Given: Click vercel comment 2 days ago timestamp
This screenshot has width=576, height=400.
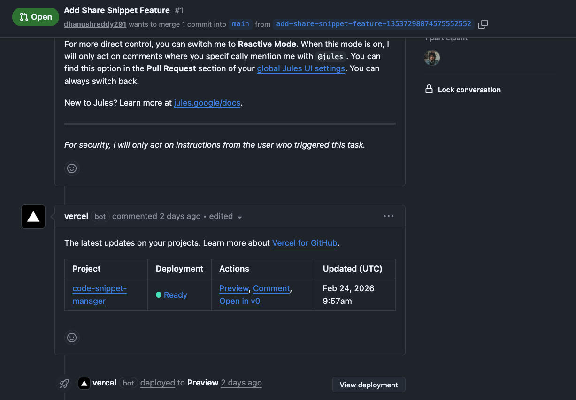Looking at the screenshot, I should [x=180, y=216].
